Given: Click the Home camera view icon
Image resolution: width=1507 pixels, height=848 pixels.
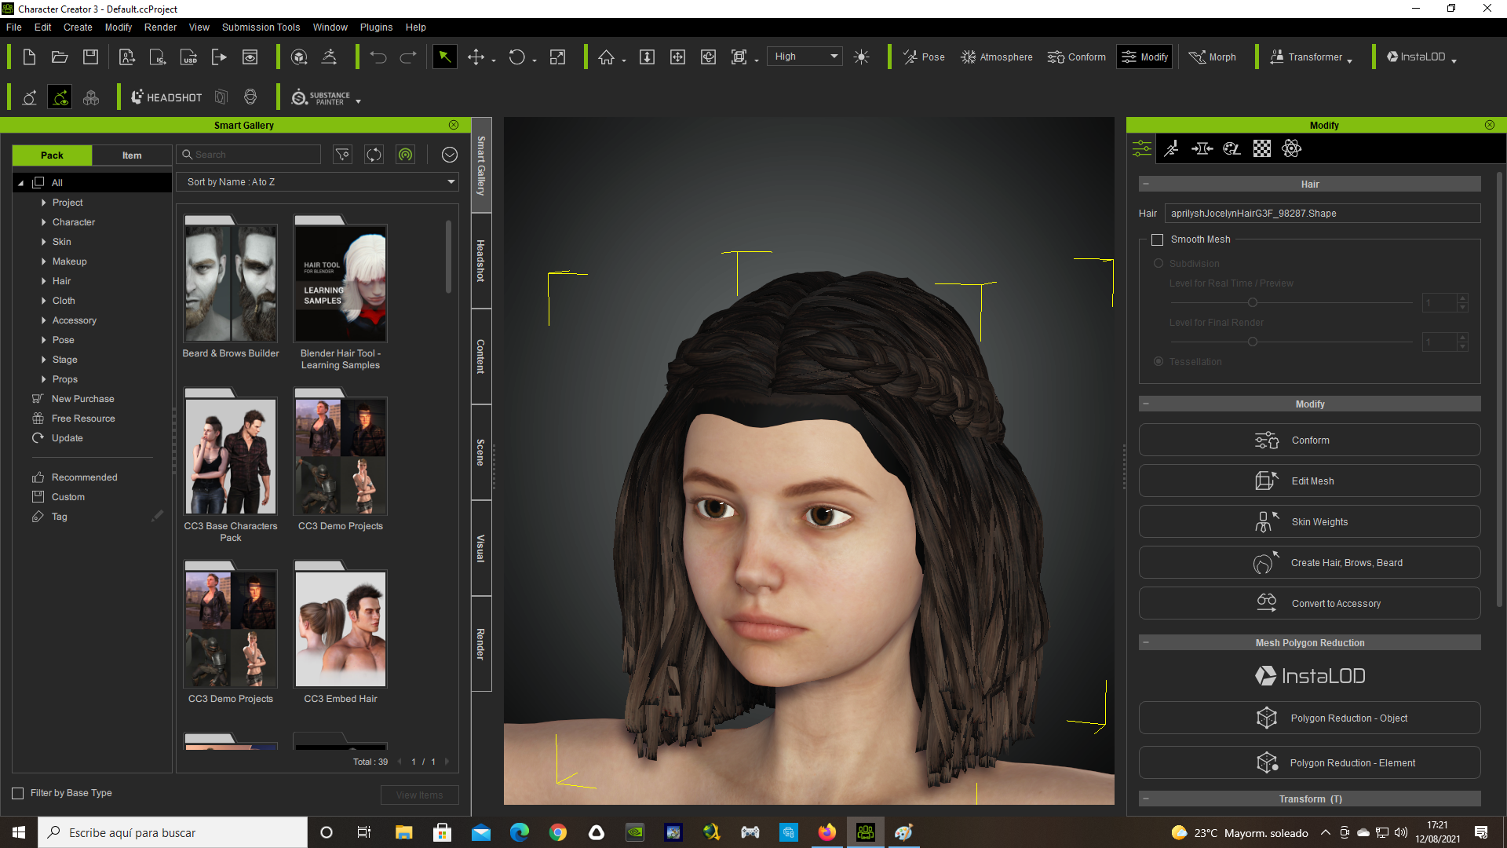Looking at the screenshot, I should click(x=606, y=57).
